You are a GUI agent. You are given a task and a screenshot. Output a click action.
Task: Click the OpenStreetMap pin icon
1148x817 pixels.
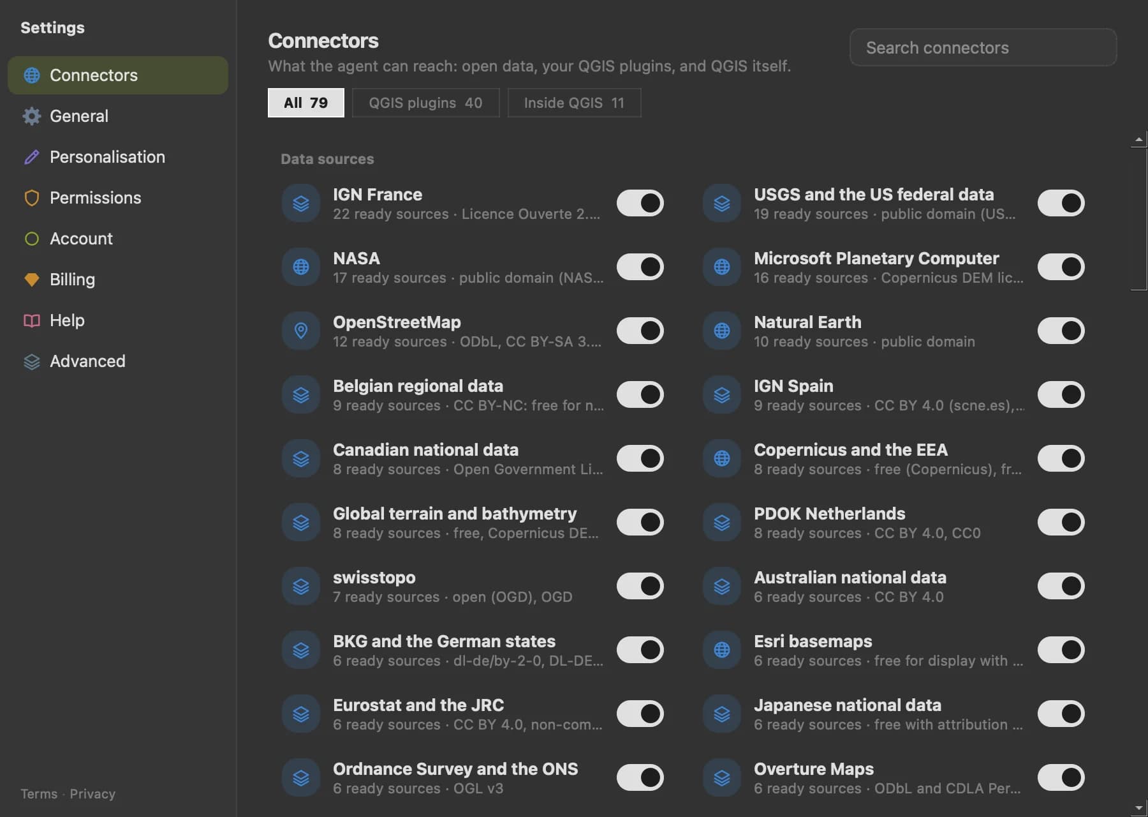tap(301, 331)
